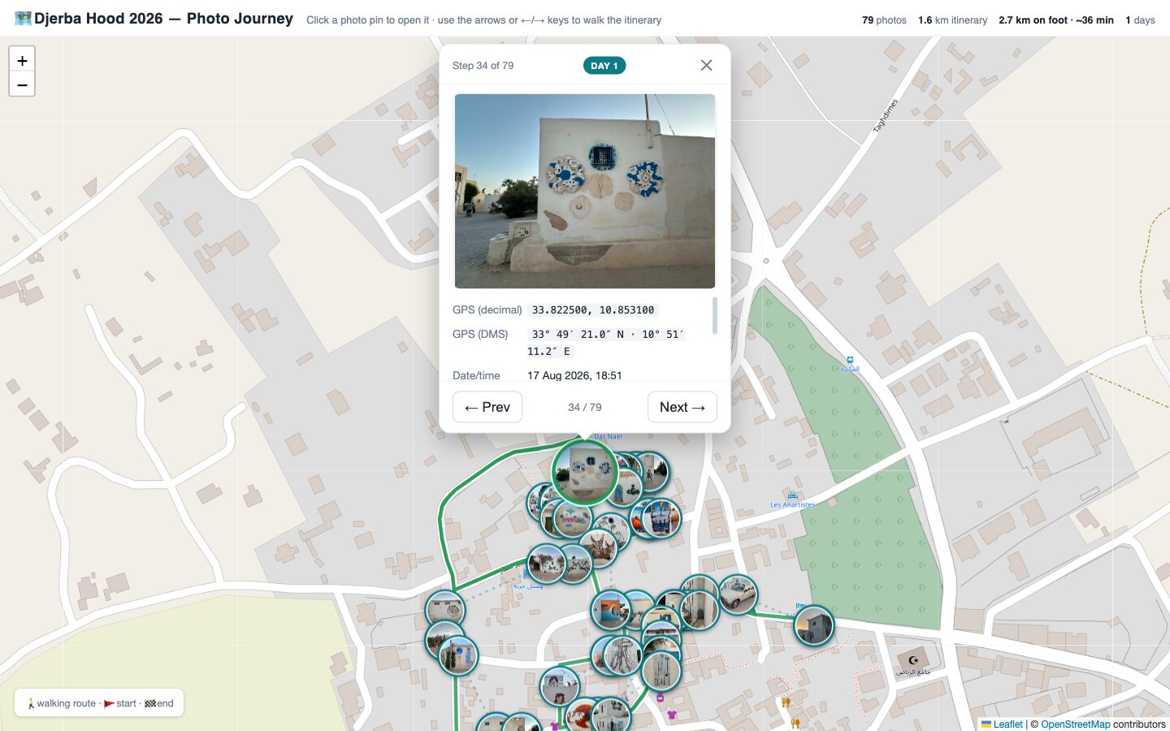Close the Step 34 photo popup

706,66
